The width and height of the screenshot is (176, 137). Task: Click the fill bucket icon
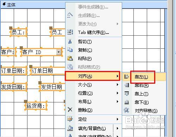(x=70, y=128)
